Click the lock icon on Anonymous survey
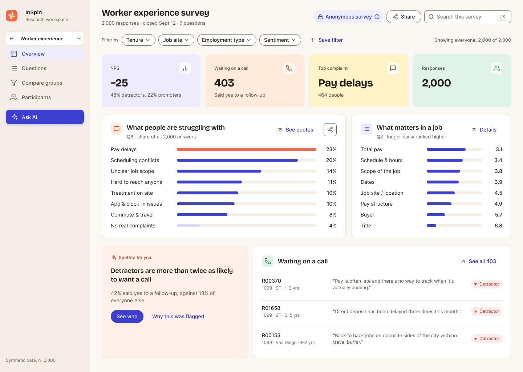523x372 pixels. coord(320,17)
